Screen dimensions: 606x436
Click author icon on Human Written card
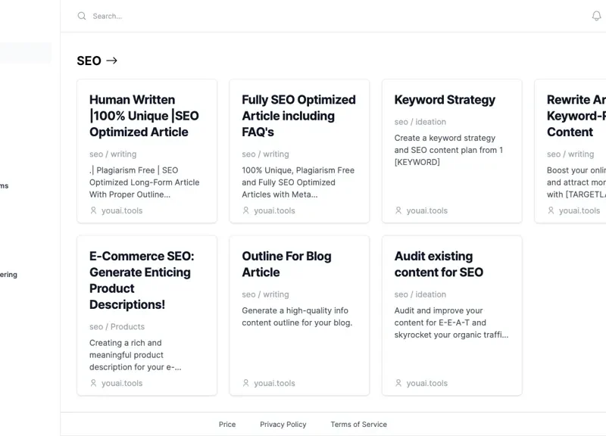coord(93,210)
